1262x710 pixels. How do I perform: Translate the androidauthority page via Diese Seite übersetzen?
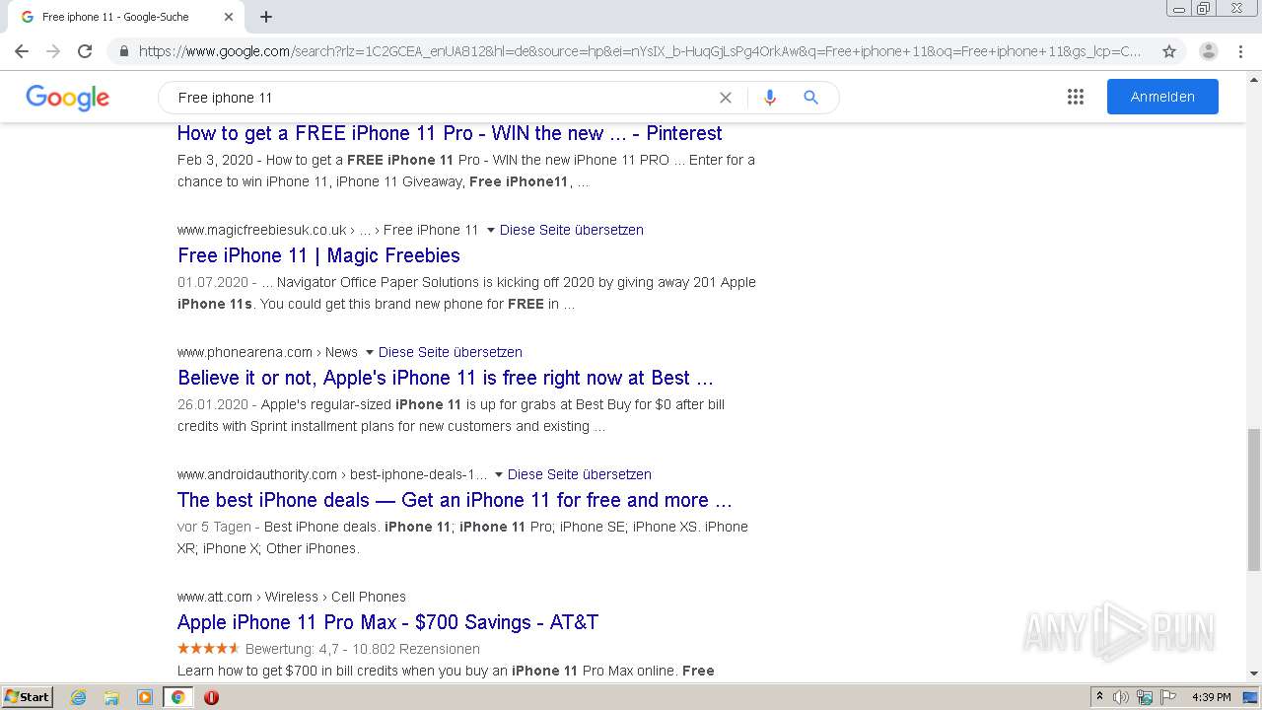[x=580, y=474]
